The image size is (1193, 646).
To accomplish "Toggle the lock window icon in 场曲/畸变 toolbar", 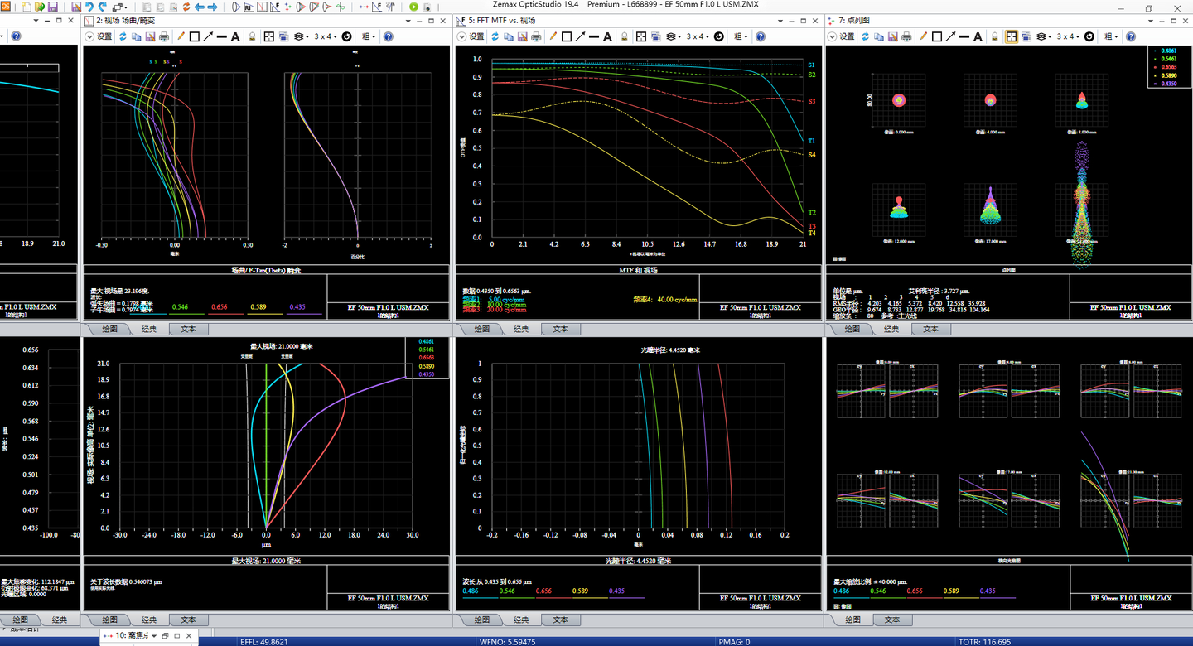I will (253, 36).
